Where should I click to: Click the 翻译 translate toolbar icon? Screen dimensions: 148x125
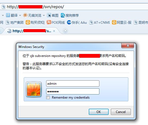pos(8,15)
